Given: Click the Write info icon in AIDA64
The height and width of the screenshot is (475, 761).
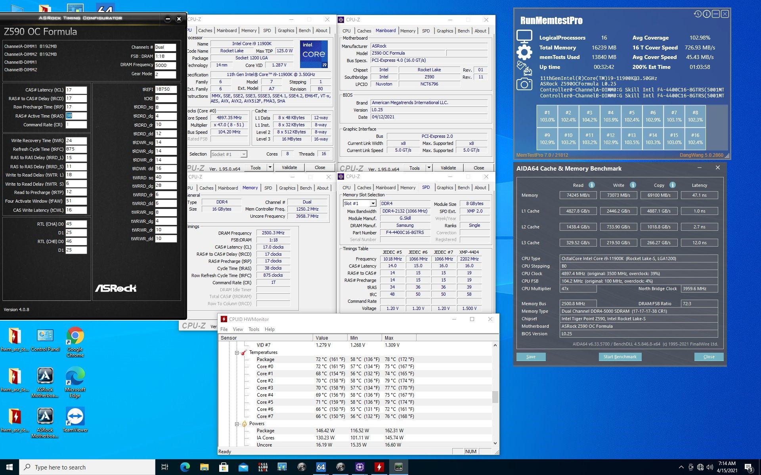Looking at the screenshot, I should (633, 185).
